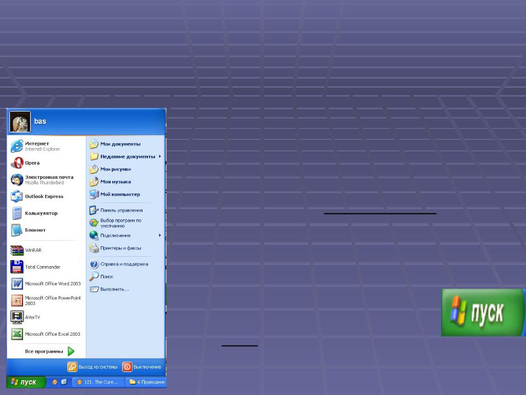Click Выключение shutdown button

pos(141,367)
